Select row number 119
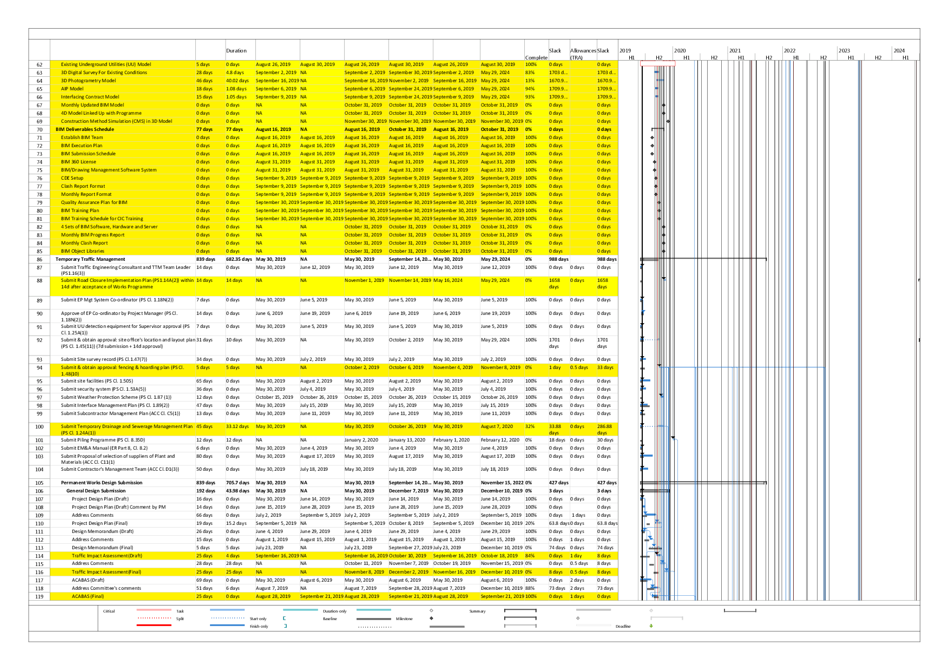This screenshot has width=949, height=671. 39,596
